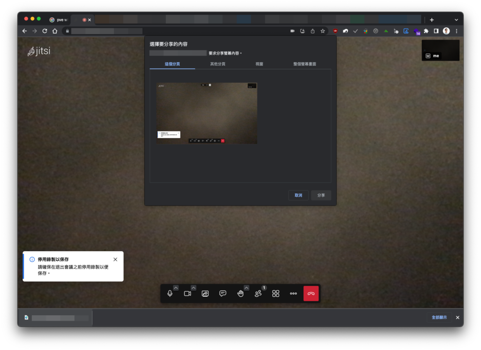Select the 'me' video thumbnail
Viewport: 481px width, 350px height.
(441, 50)
